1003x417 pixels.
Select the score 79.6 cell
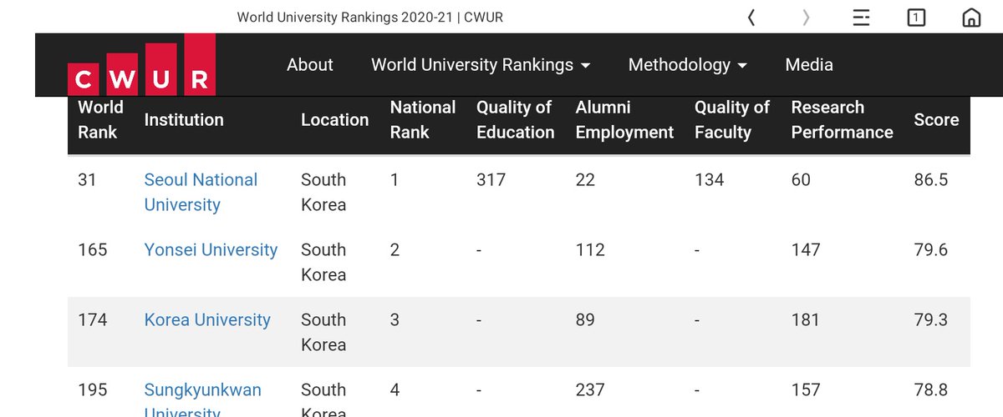tap(931, 249)
